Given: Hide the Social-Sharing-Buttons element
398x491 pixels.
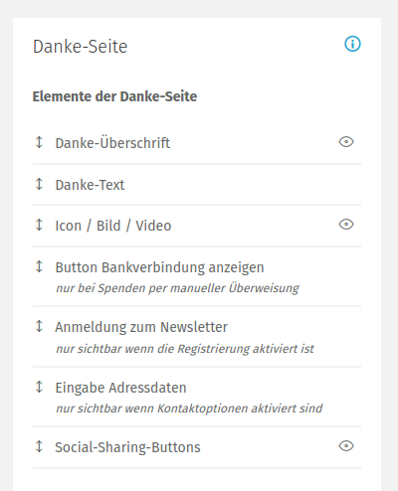Looking at the screenshot, I should [x=346, y=446].
